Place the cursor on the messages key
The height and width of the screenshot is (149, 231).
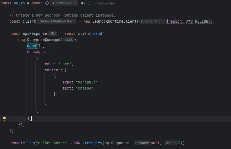(36, 52)
